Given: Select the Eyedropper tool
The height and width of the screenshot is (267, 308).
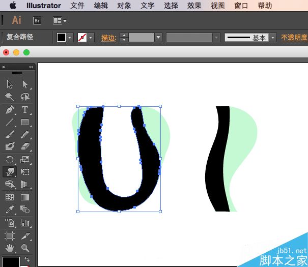Looking at the screenshot, I should pyautogui.click(x=10, y=210).
